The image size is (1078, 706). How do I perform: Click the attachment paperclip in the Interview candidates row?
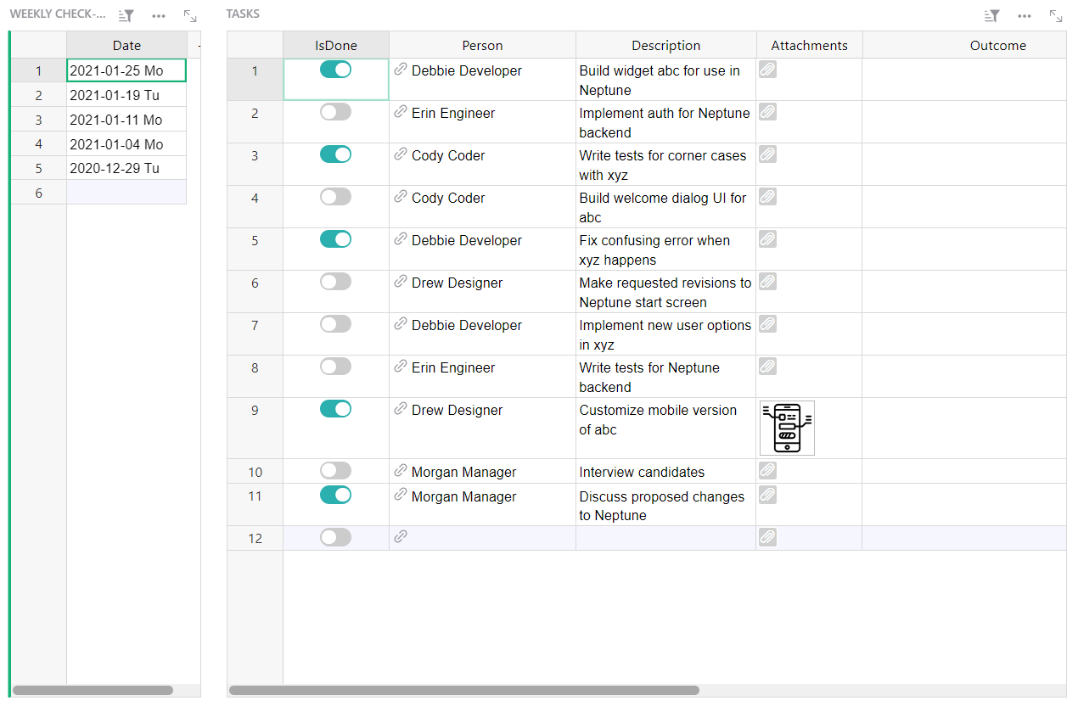(767, 470)
